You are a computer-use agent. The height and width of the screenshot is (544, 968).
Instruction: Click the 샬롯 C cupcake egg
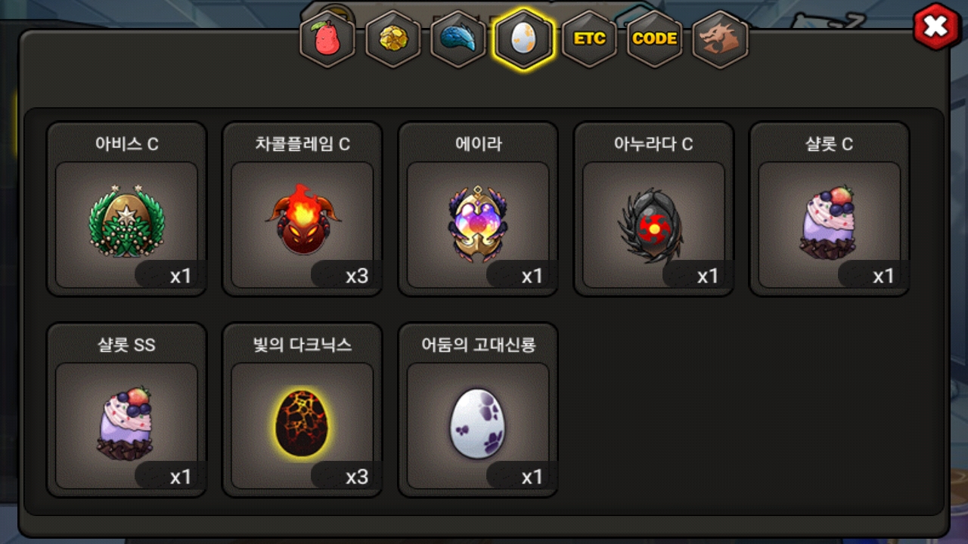(830, 209)
